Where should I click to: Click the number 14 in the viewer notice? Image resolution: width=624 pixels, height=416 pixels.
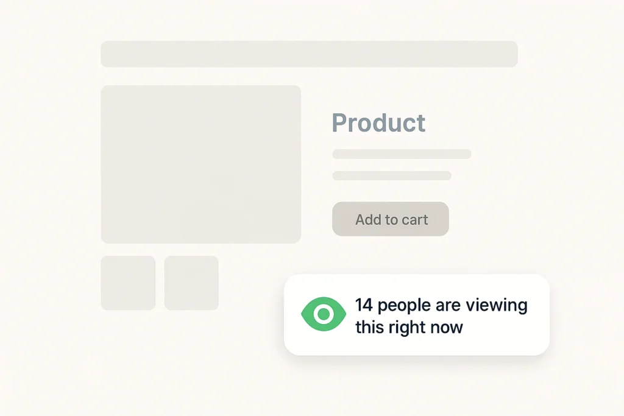[x=364, y=305]
